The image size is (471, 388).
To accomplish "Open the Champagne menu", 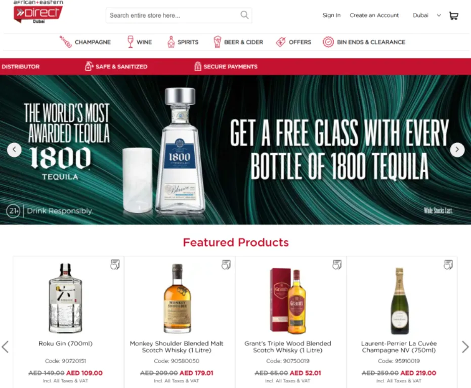I will click(x=85, y=42).
